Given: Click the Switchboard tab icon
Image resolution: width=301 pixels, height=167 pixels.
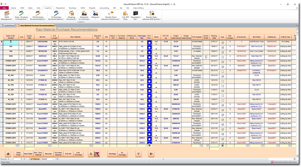Looking at the screenshot, I should point(3,25).
